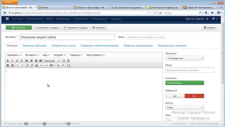This screenshot has height=127, width=225.
Task: Click into the Алиас input field
Action: pyautogui.click(x=146, y=37)
